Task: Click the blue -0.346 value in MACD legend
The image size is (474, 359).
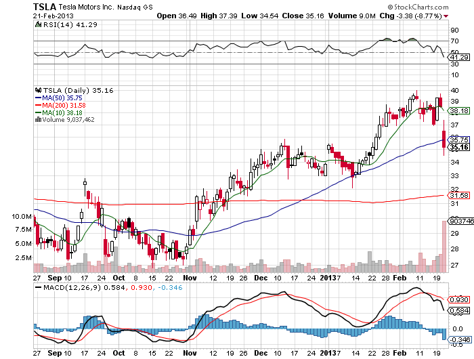Action: pyautogui.click(x=170, y=287)
